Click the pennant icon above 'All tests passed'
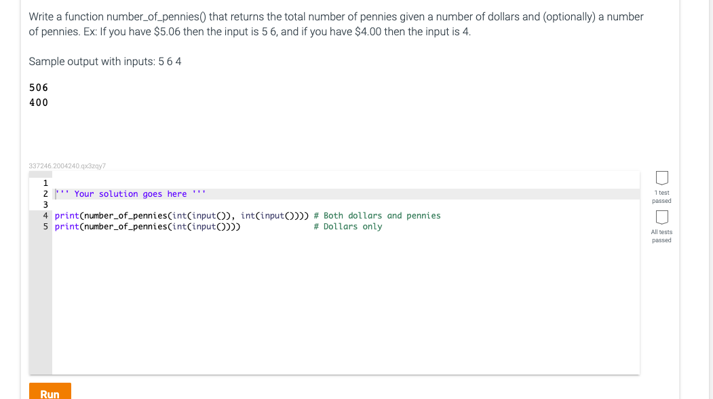 pos(661,217)
